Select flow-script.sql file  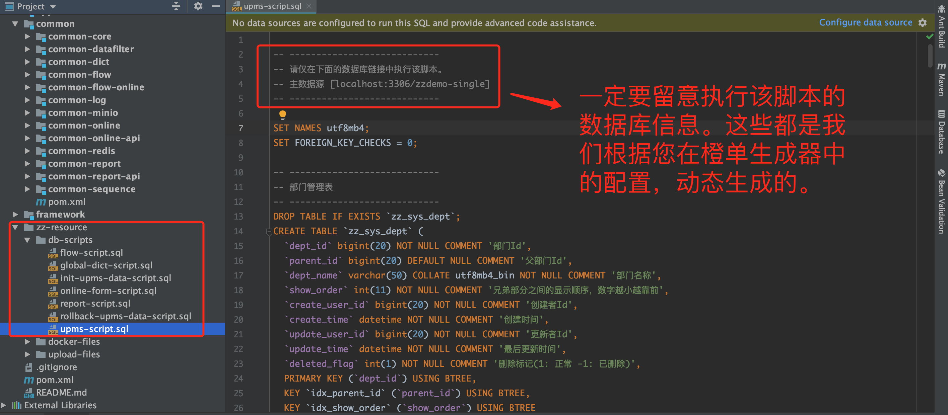coord(91,253)
